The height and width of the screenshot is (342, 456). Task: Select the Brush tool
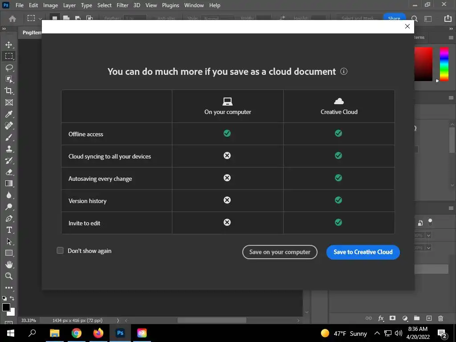click(x=9, y=137)
